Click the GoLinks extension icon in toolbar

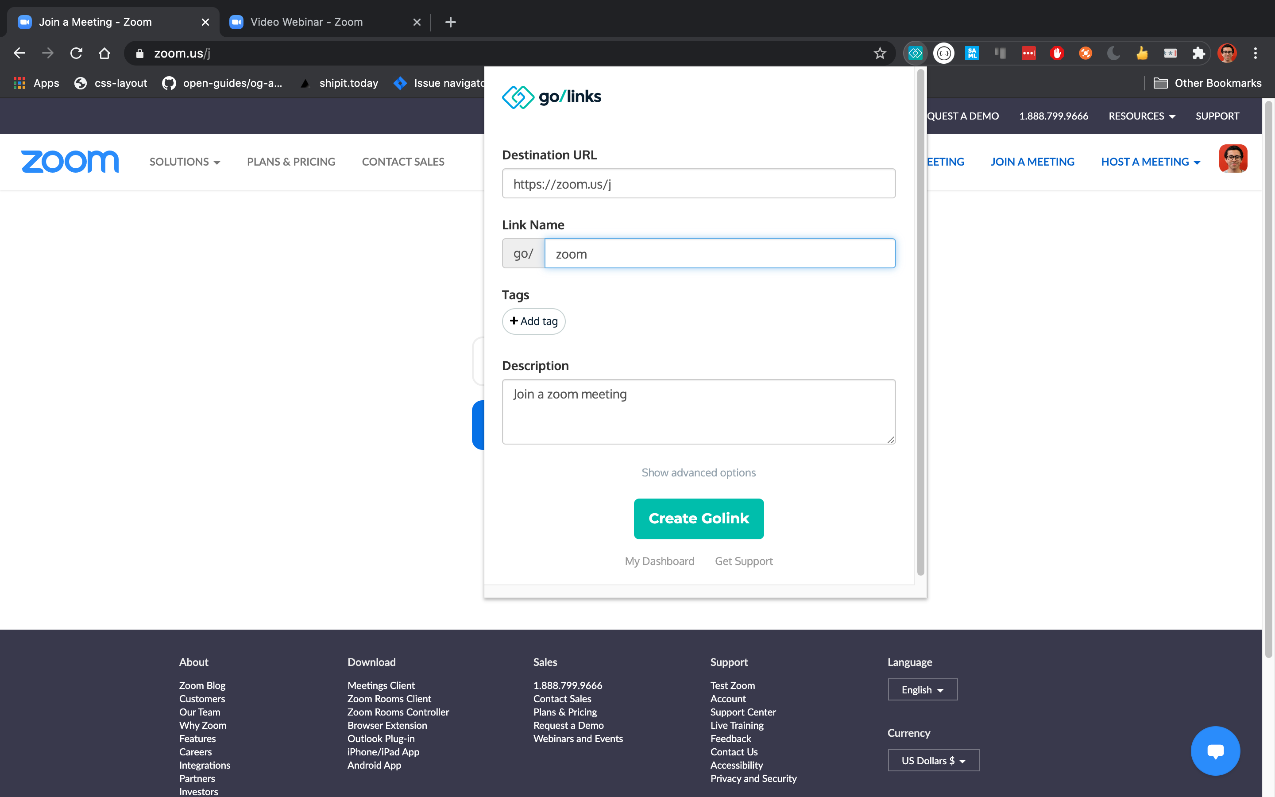click(915, 53)
